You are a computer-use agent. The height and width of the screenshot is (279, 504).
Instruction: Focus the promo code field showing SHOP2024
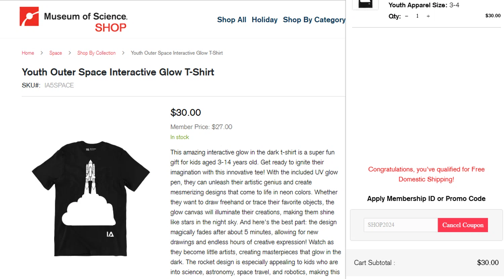(401, 225)
